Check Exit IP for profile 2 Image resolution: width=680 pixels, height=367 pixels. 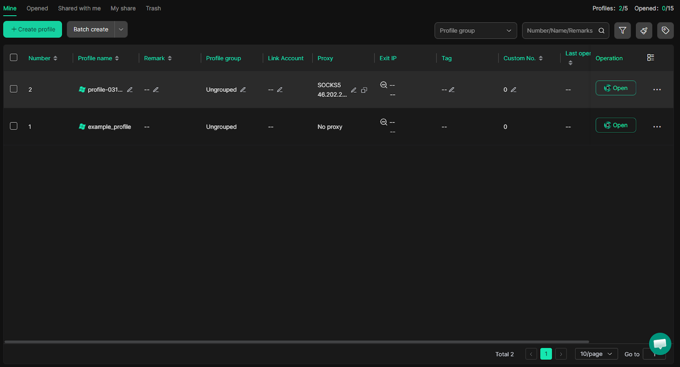tap(383, 85)
